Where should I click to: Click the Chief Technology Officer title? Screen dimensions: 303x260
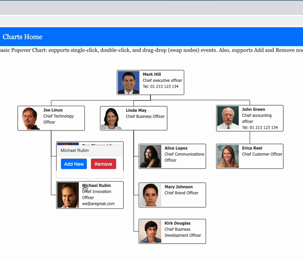click(59, 119)
